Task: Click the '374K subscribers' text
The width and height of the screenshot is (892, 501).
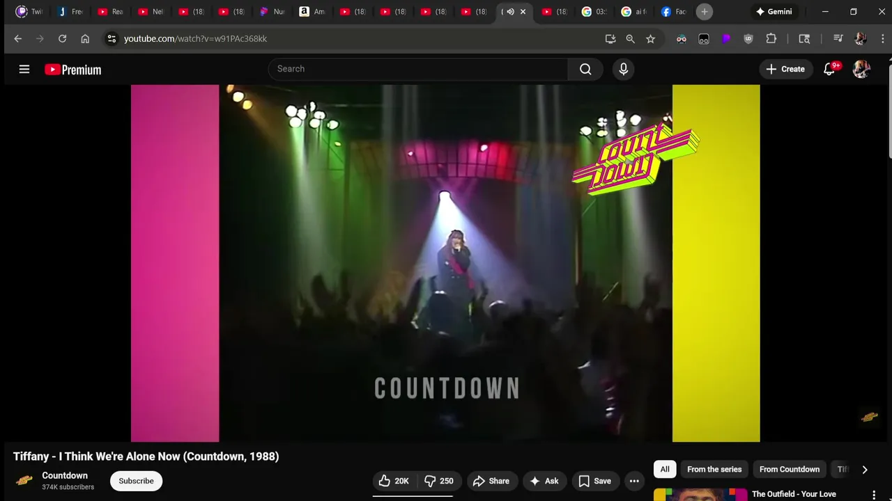Action: point(68,487)
